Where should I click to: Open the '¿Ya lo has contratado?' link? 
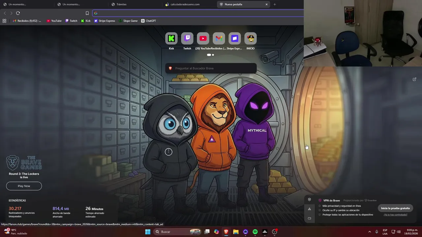click(395, 215)
